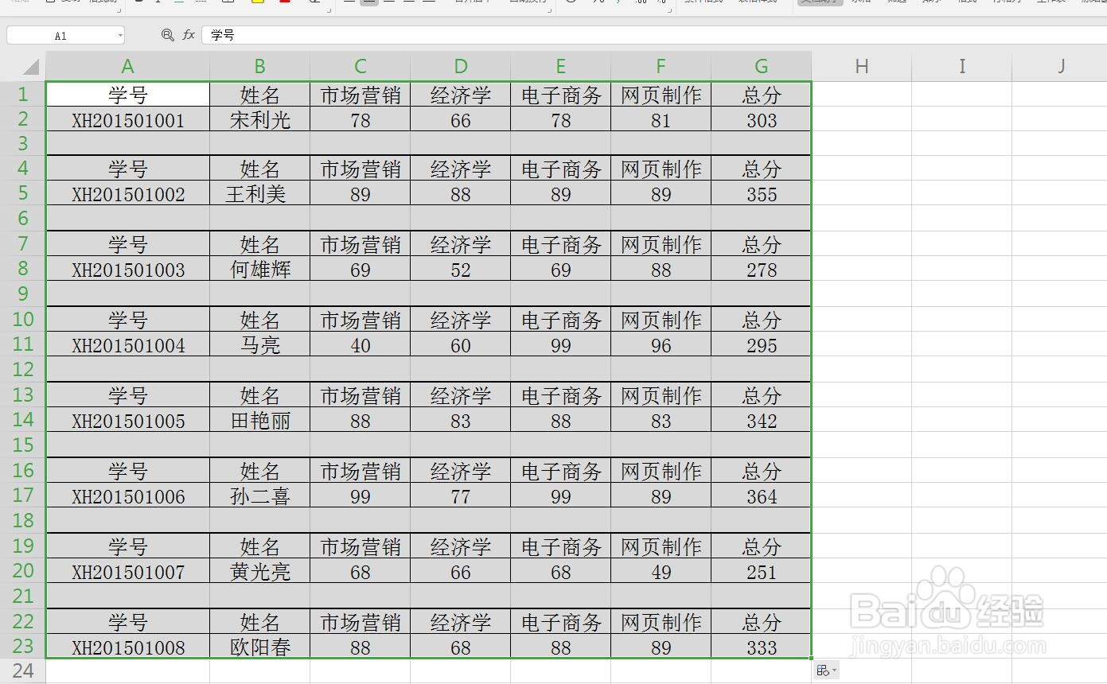Click economics score 52
Viewport: 1107px width, 684px height.
point(461,270)
